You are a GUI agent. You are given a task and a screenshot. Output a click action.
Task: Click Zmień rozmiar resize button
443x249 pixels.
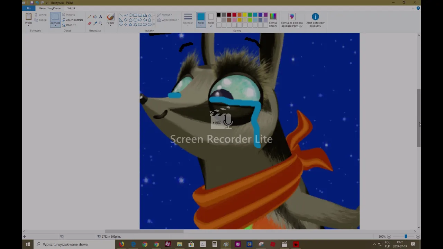(x=73, y=20)
